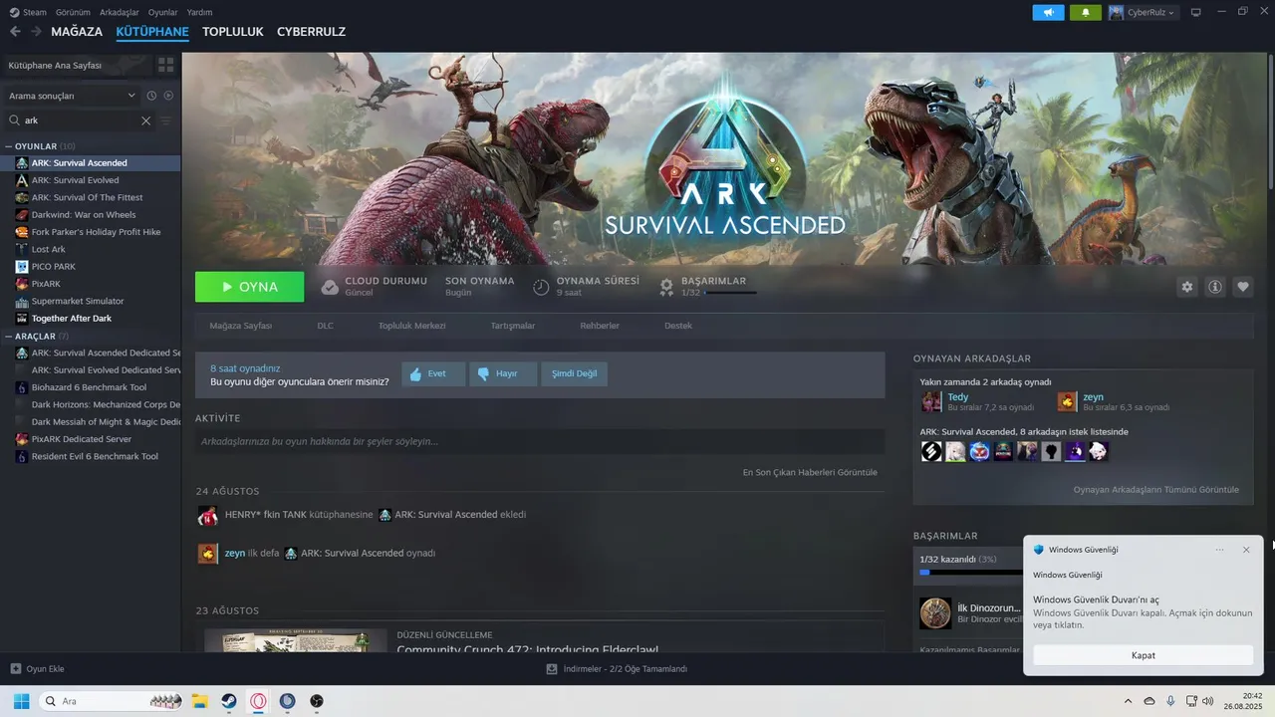Click zeyn's friend avatar in friends panel
This screenshot has width=1275, height=717.
click(1067, 401)
